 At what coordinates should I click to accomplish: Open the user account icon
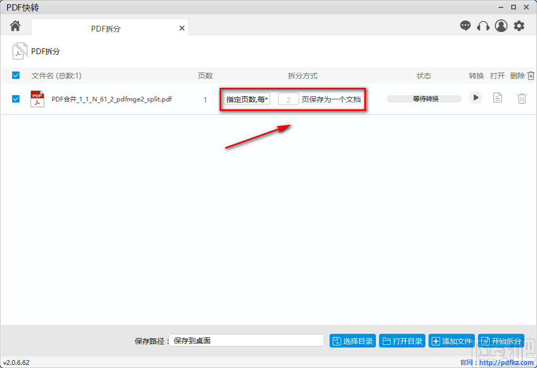pos(501,25)
